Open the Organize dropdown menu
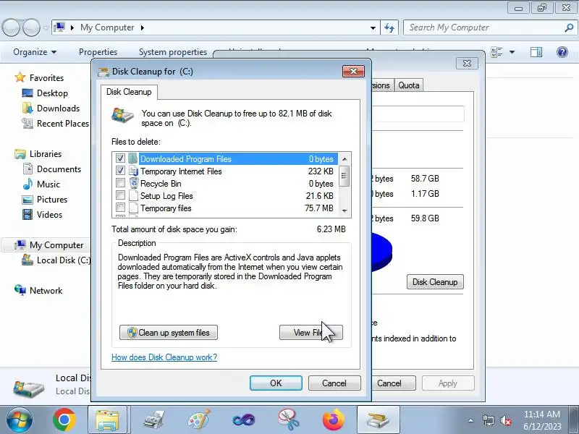The height and width of the screenshot is (434, 579). click(x=35, y=52)
